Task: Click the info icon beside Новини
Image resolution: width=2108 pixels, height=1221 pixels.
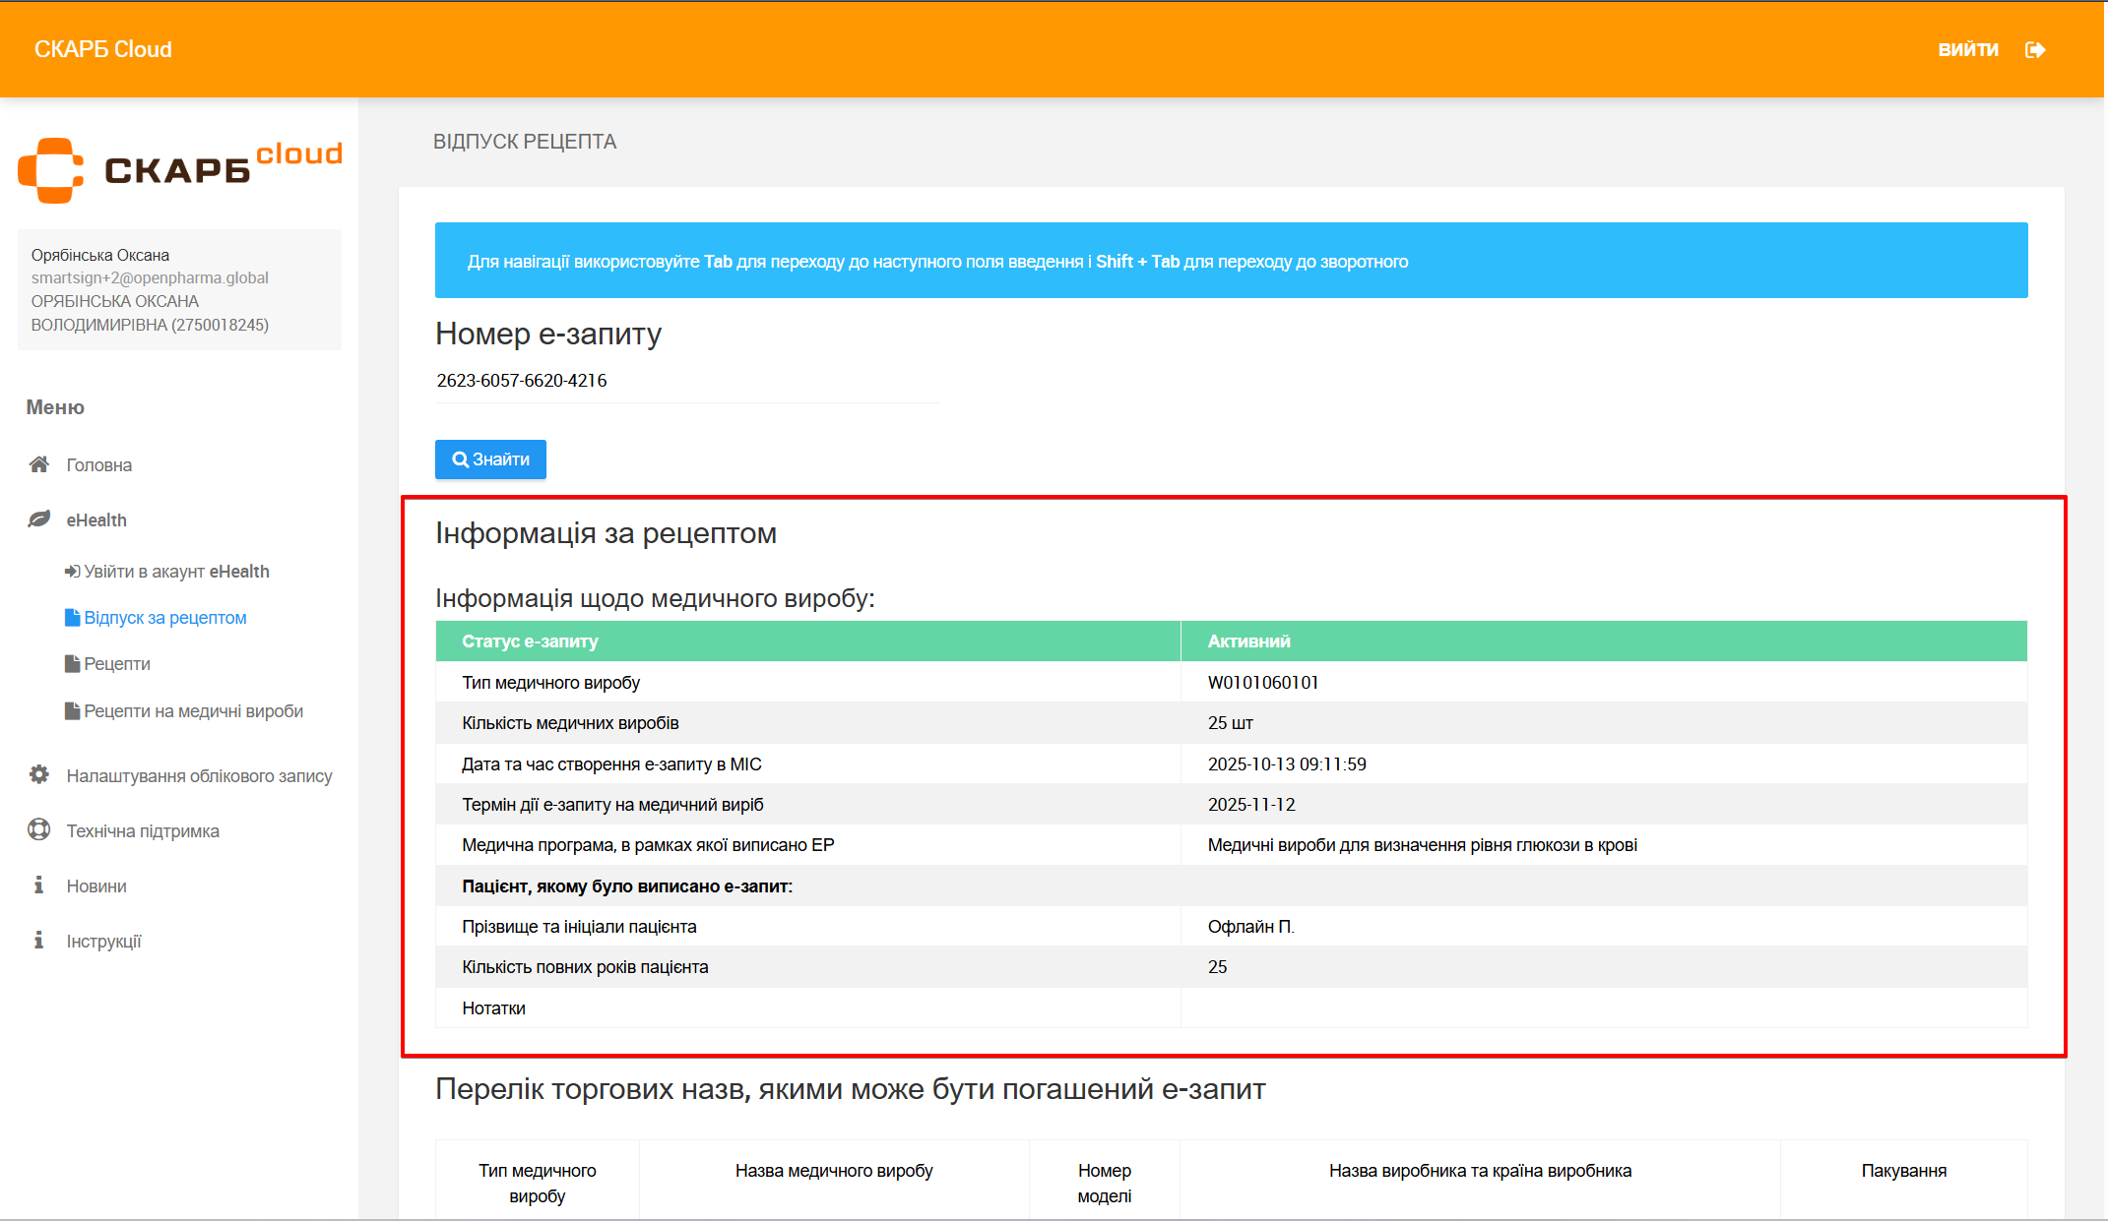Action: [x=38, y=885]
